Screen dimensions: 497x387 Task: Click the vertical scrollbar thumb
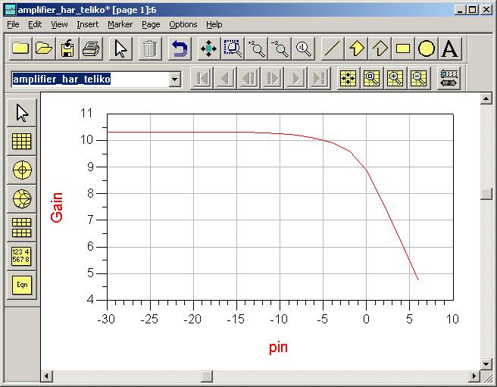coord(486,194)
